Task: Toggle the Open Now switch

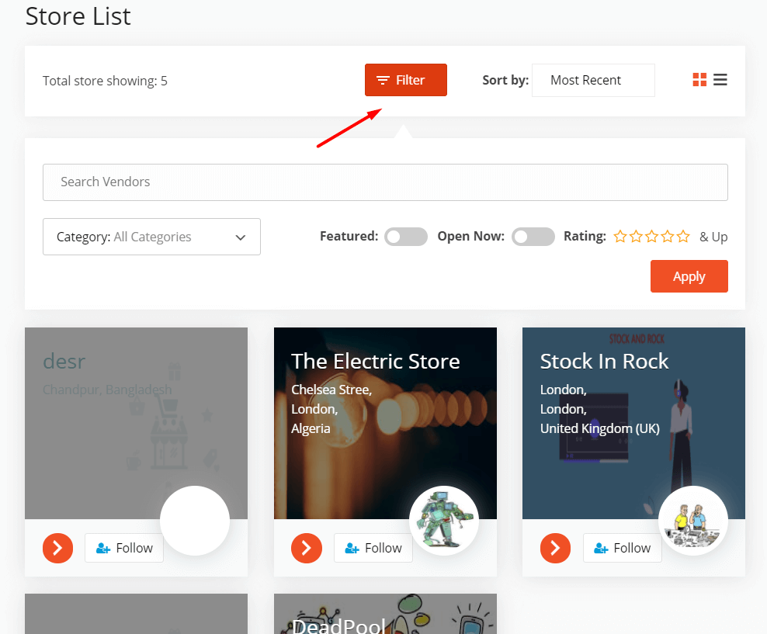Action: point(533,237)
